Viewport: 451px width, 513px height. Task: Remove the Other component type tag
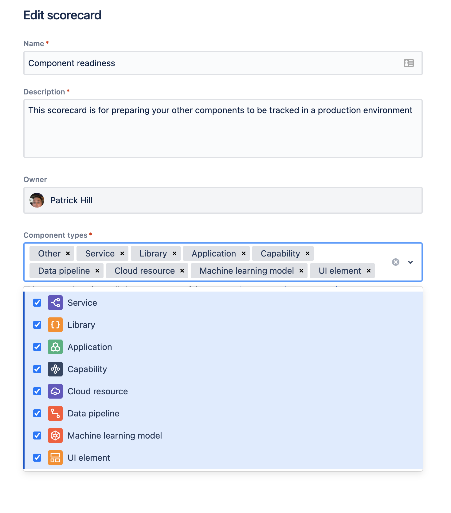(x=68, y=253)
